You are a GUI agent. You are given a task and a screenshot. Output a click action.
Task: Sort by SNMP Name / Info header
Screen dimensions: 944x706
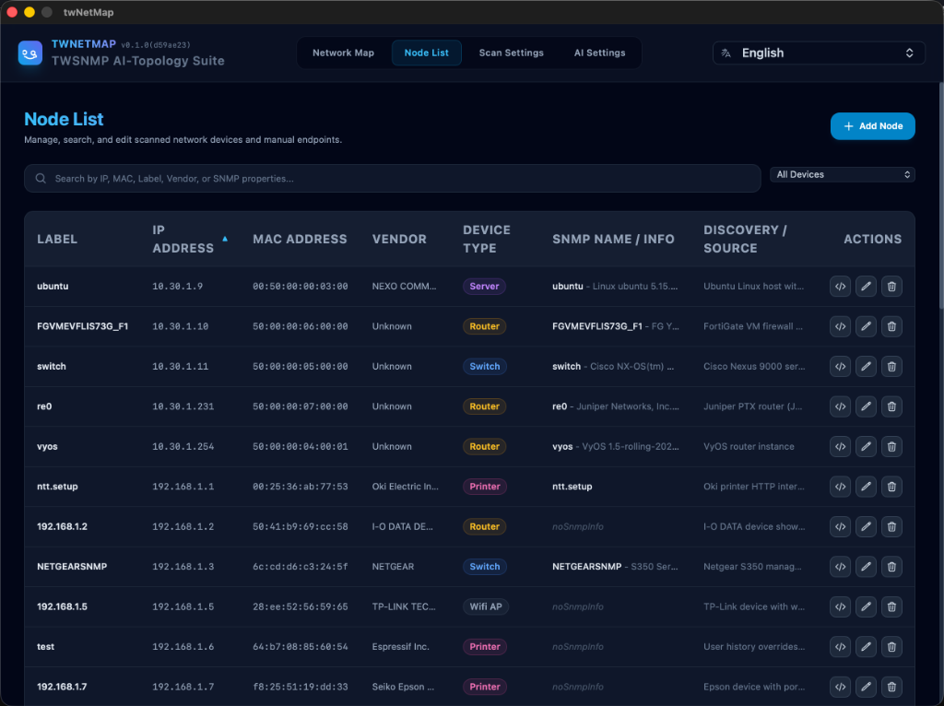(x=613, y=239)
